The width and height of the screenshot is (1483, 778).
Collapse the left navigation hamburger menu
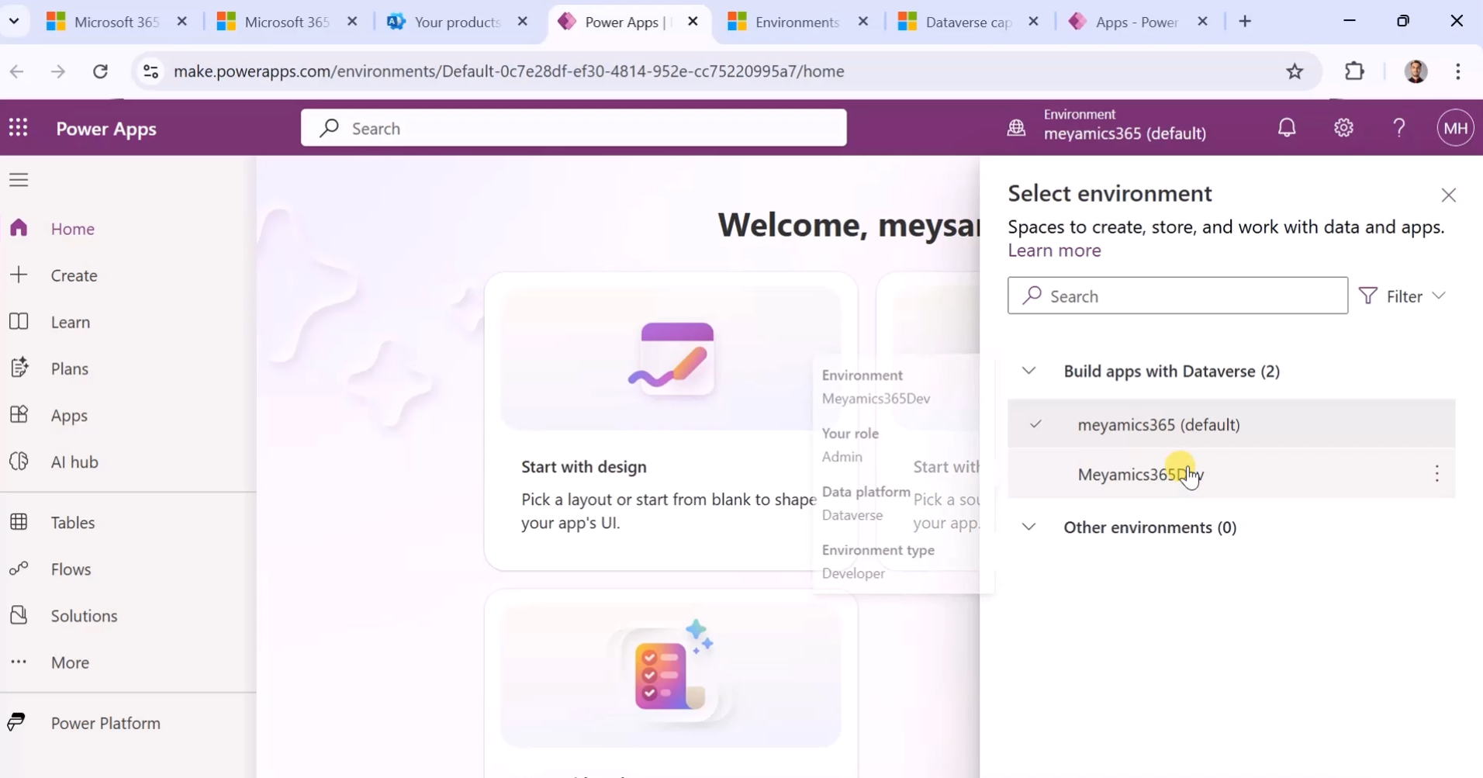coord(19,180)
